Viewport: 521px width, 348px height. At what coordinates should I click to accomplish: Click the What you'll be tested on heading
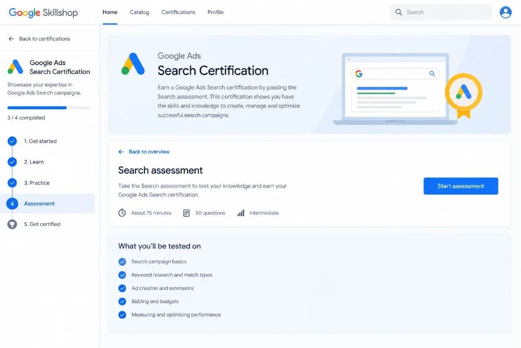coord(159,246)
